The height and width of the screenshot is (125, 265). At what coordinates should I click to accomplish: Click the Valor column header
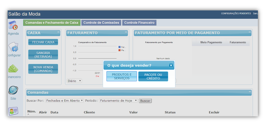click(134, 112)
